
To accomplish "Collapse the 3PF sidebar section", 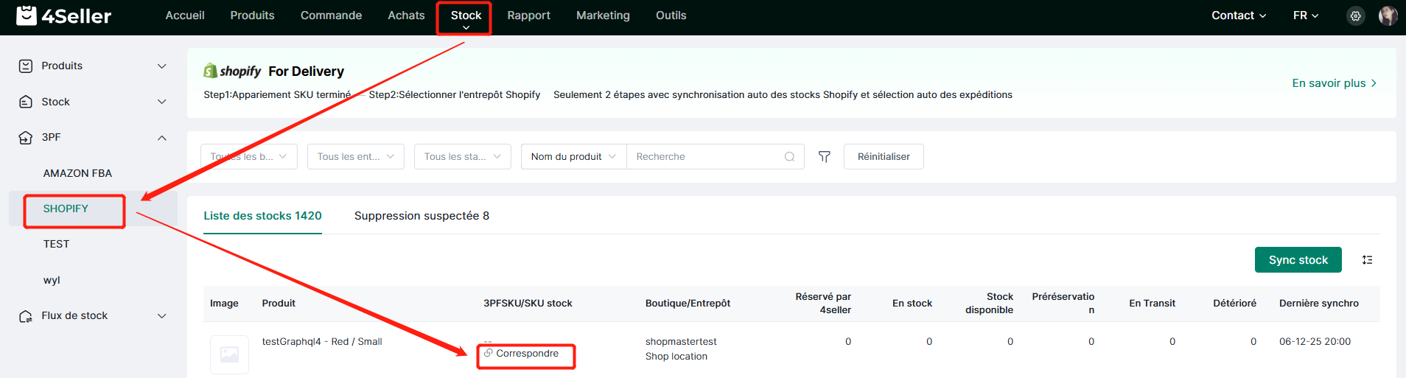I will click(x=162, y=138).
